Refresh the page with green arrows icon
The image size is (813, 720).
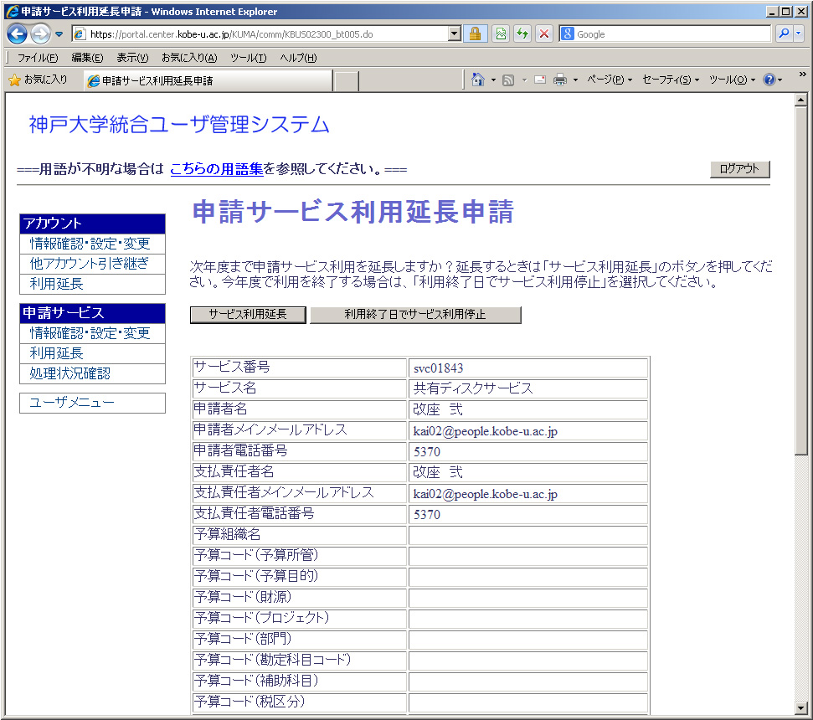coord(522,34)
